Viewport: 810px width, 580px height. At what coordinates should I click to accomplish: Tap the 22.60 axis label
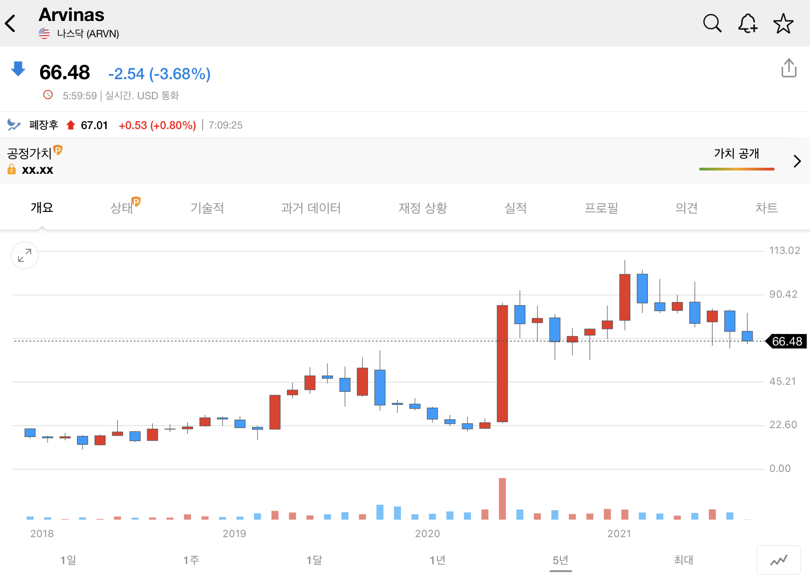coord(783,425)
